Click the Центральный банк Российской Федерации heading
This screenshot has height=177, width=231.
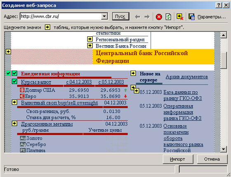click(142, 57)
